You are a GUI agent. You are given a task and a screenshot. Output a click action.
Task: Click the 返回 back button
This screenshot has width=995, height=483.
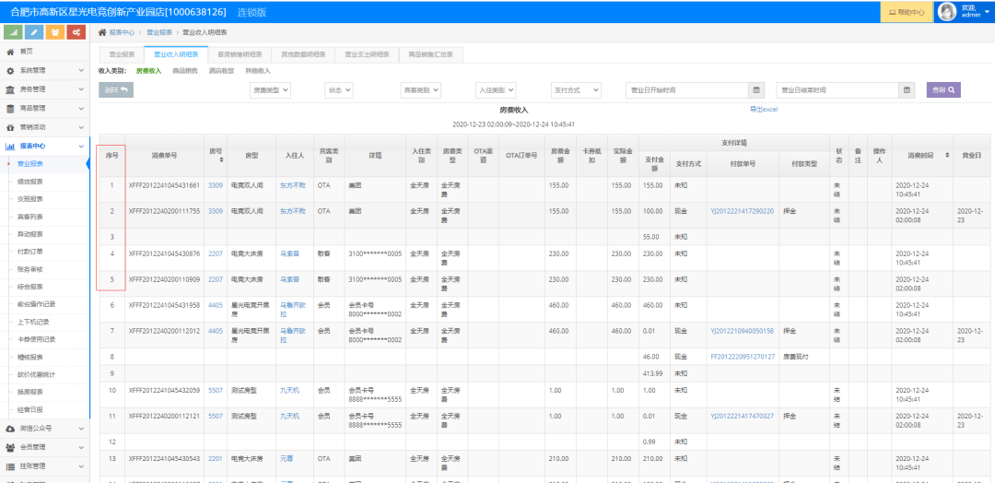[x=116, y=90]
